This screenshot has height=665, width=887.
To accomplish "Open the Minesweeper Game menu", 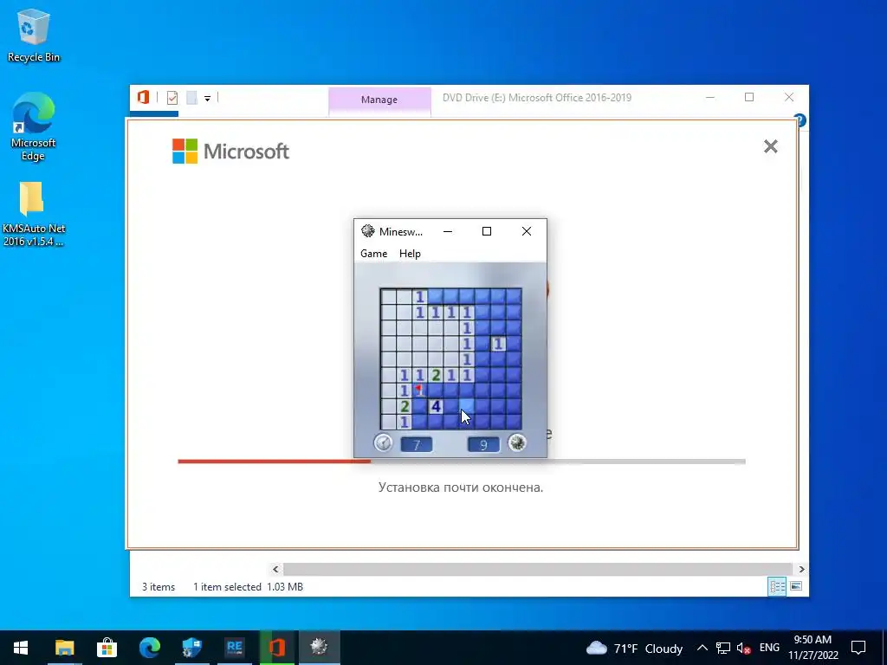I will click(374, 254).
